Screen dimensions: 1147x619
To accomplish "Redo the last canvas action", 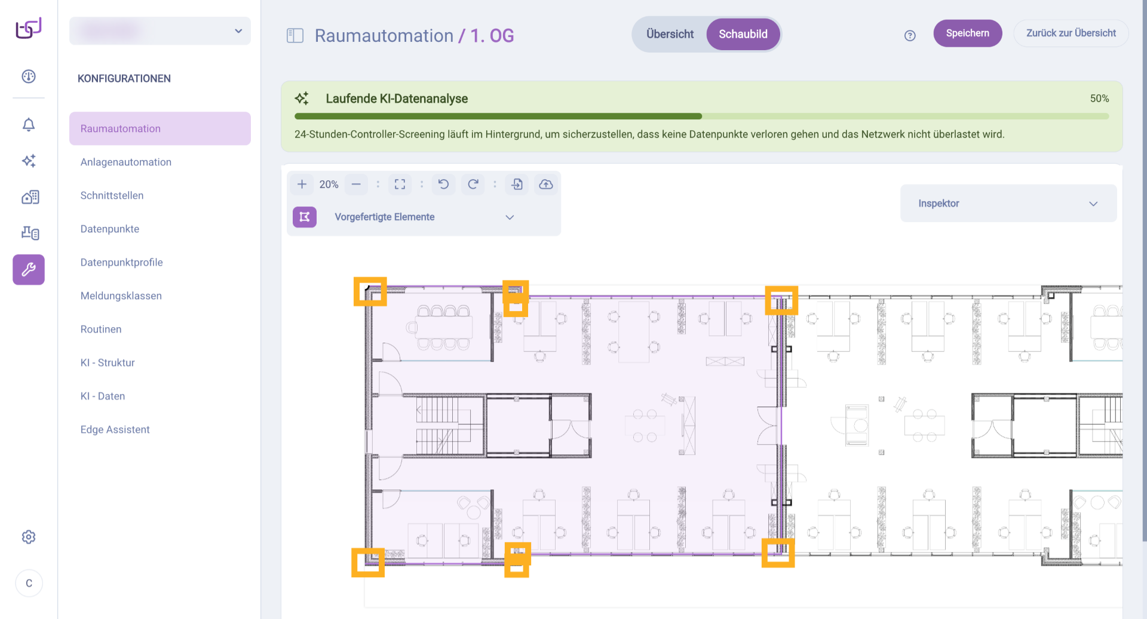I will tap(473, 184).
